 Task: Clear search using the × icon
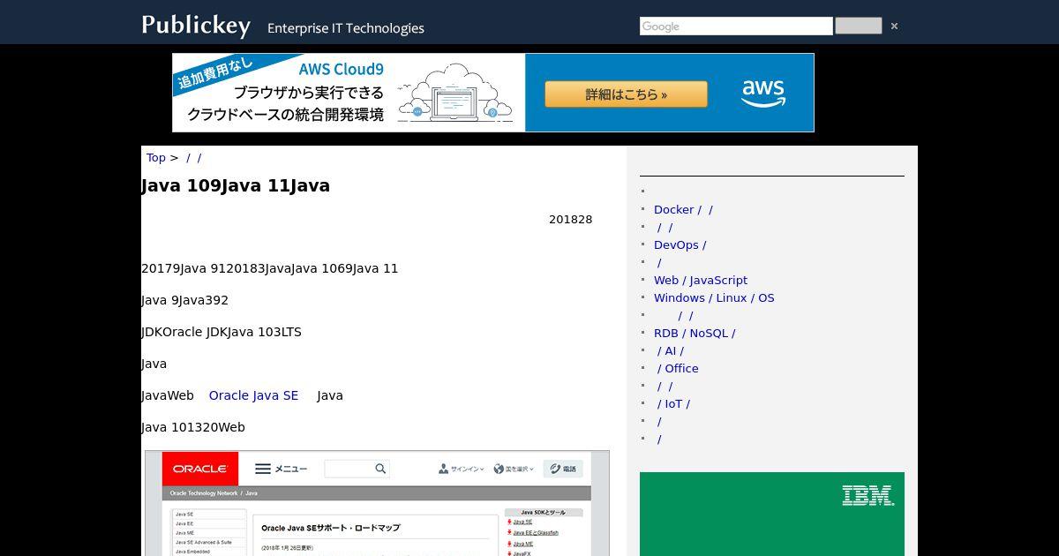pos(894,26)
